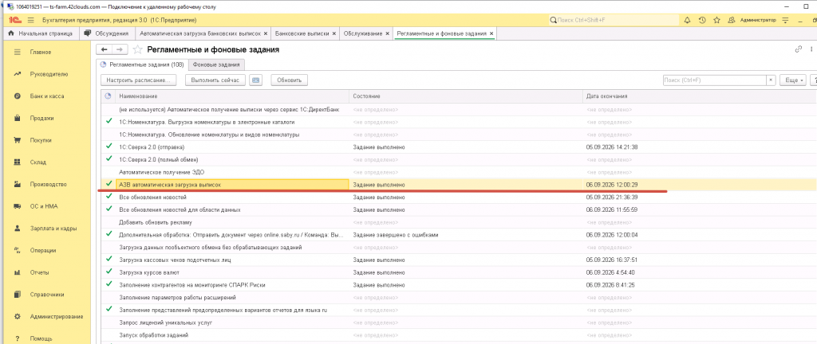
Task: Open the vertical dots form menu
Action: (811, 49)
